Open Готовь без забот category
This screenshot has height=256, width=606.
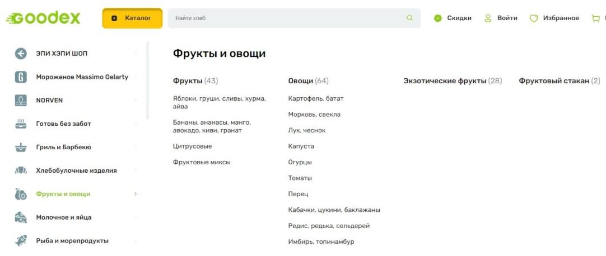point(63,124)
